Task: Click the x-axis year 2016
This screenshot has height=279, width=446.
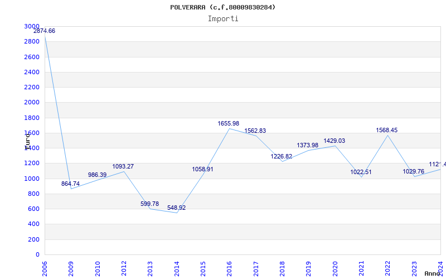Action: pos(229,269)
